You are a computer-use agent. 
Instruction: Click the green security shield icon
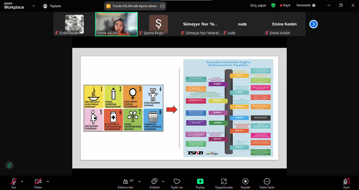[x=273, y=5]
